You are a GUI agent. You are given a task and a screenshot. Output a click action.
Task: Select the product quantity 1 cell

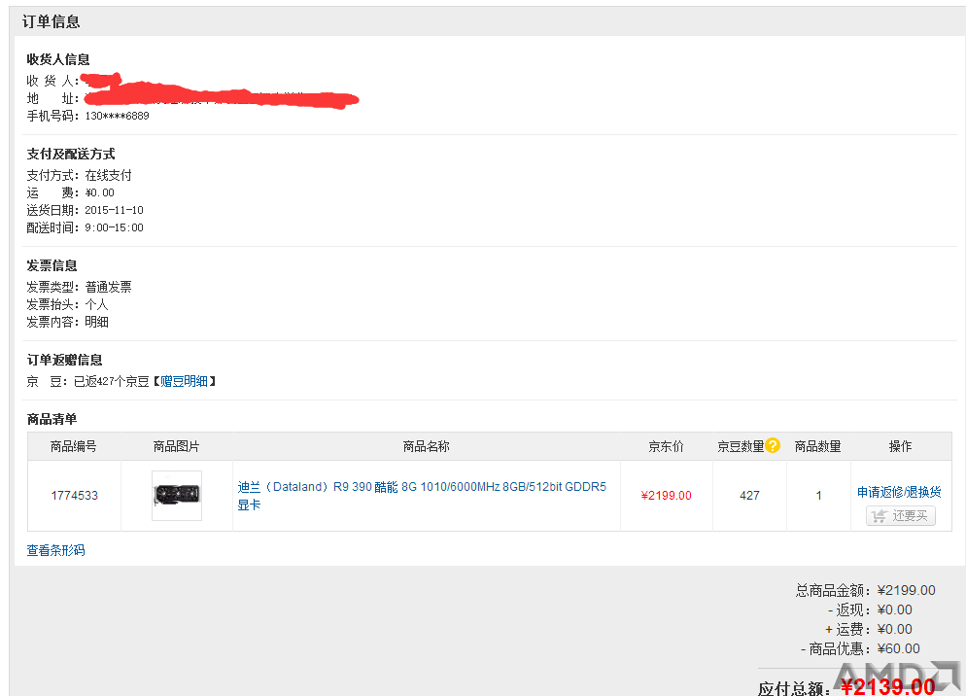click(x=818, y=496)
